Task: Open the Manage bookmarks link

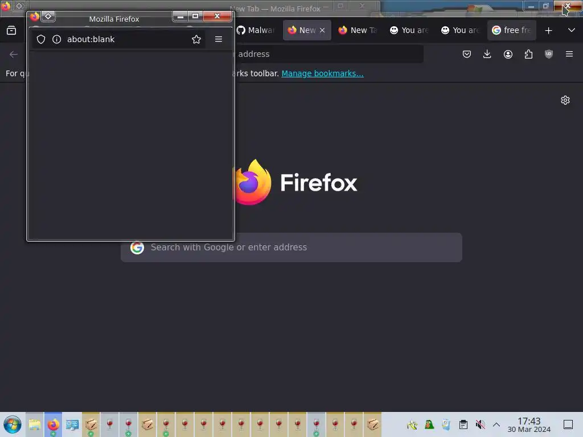Action: click(322, 73)
